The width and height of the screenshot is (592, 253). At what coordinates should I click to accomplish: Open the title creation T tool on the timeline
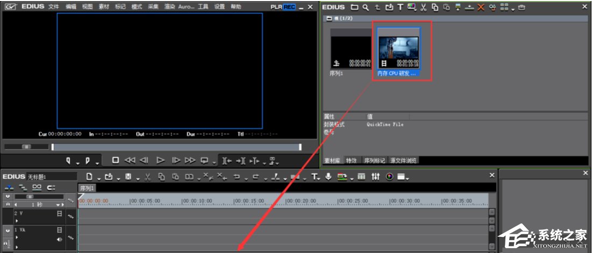click(x=314, y=177)
